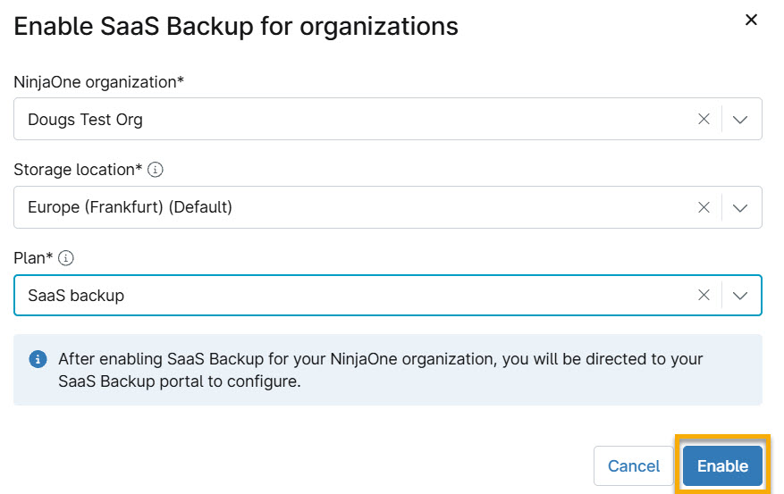Expand the NinjaOne organization dropdown arrow
The height and width of the screenshot is (494, 784).
(740, 120)
